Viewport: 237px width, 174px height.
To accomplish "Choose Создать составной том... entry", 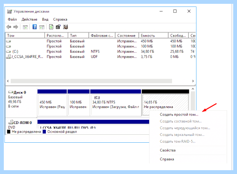I will [181, 121].
